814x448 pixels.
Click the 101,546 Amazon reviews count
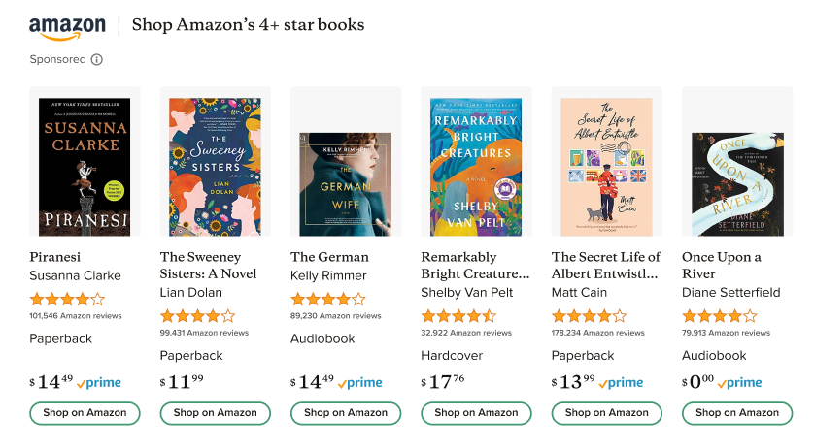(76, 316)
